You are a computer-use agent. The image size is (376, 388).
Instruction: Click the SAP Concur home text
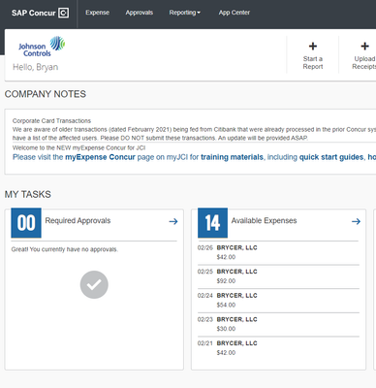pos(34,13)
